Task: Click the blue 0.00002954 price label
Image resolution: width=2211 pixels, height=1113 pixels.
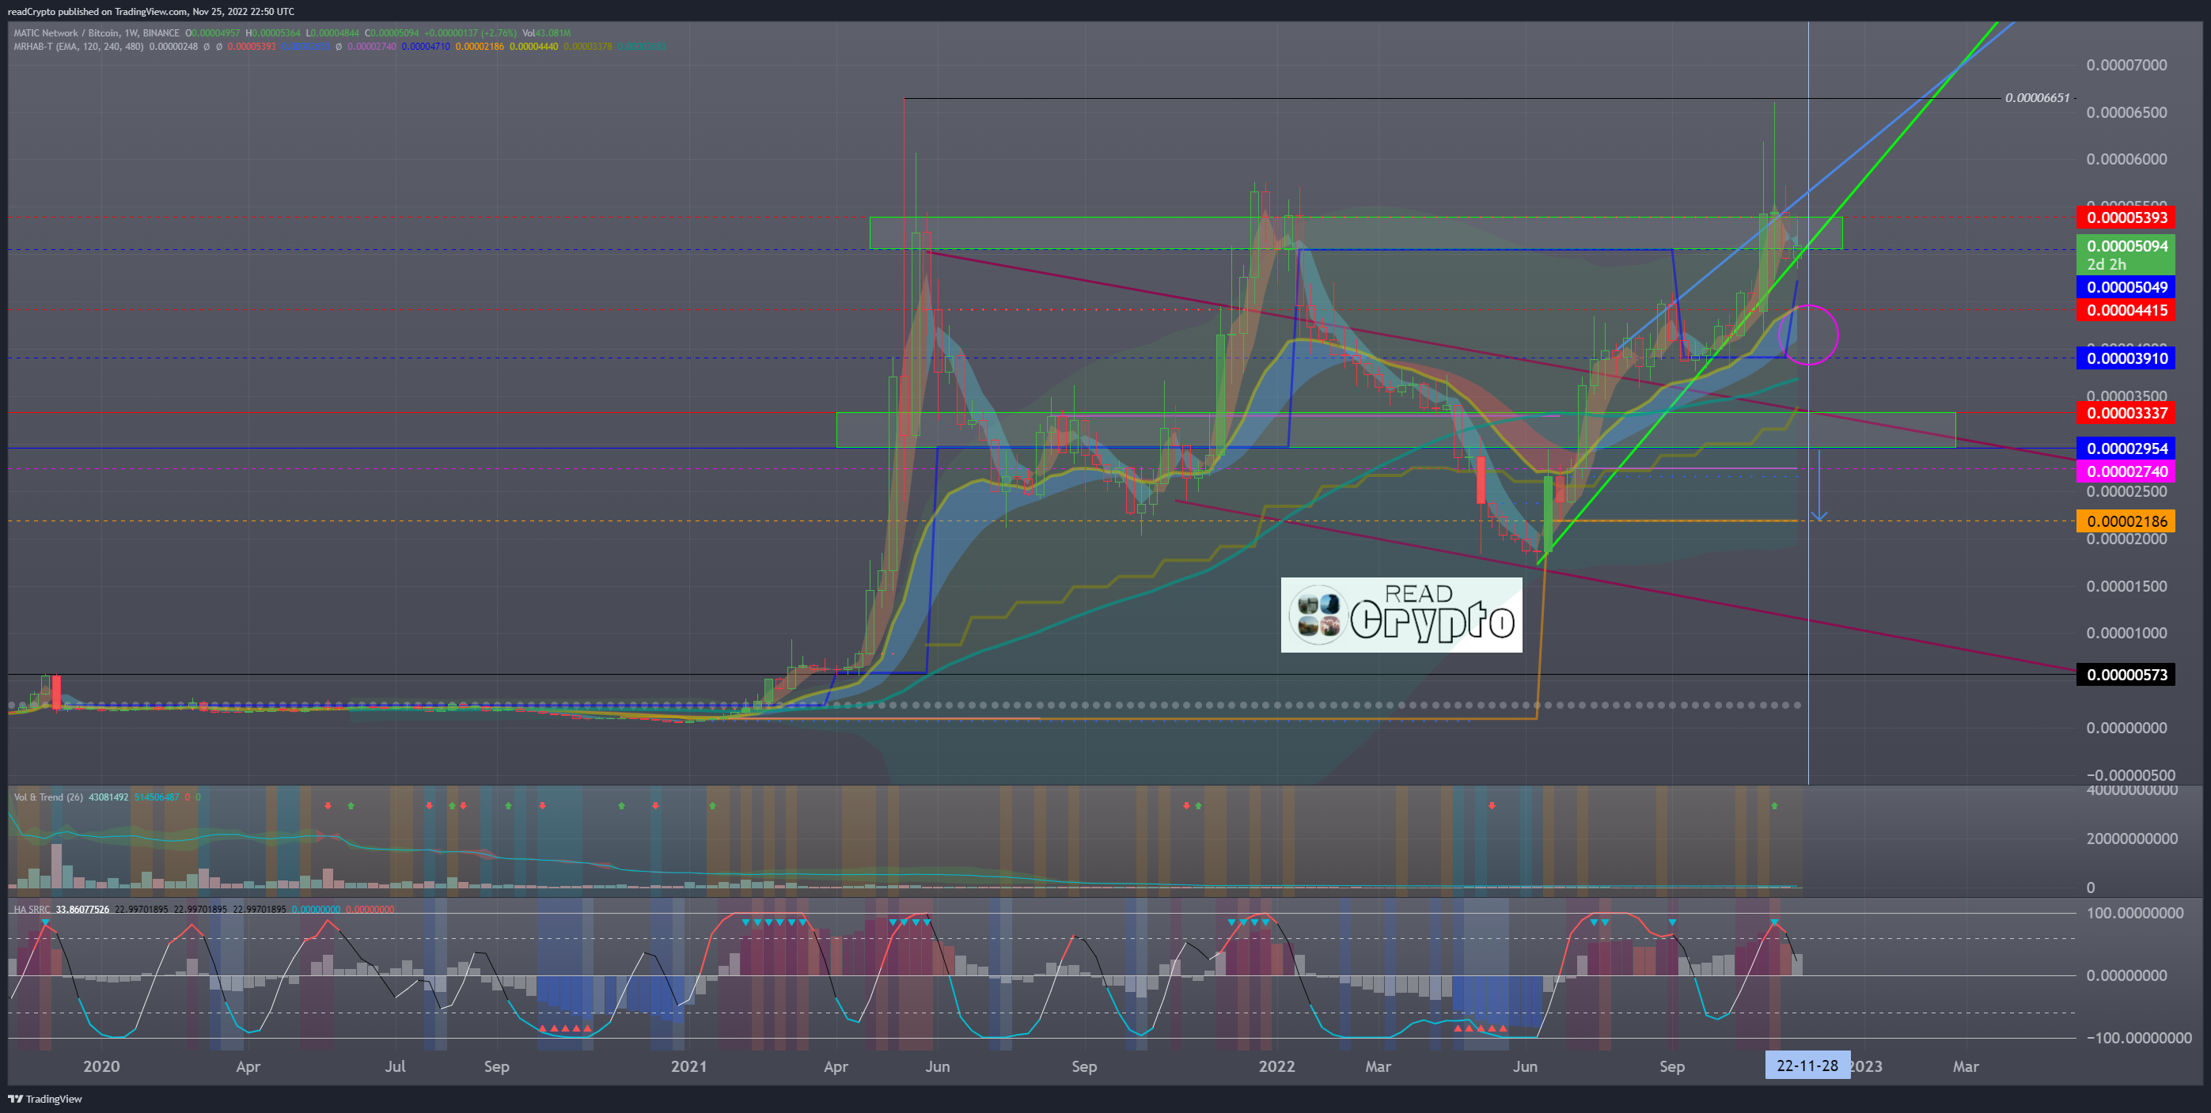Action: [2126, 449]
